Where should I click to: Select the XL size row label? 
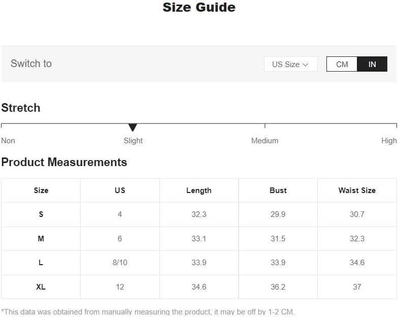pyautogui.click(x=41, y=287)
